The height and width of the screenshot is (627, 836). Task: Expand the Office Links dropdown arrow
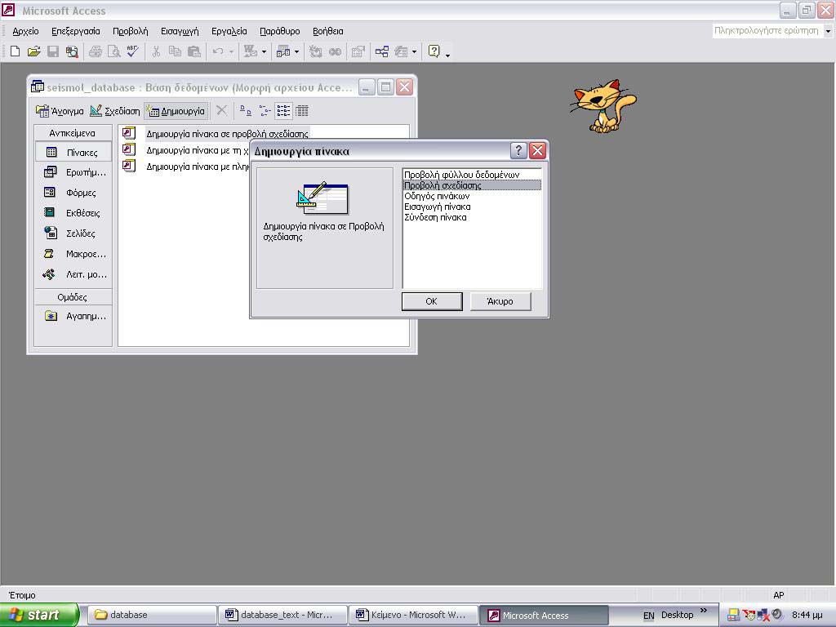[264, 51]
